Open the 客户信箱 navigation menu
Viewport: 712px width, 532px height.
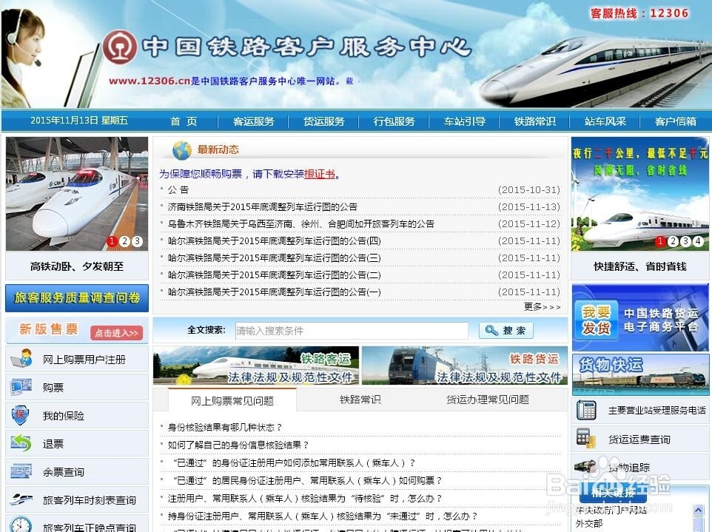[676, 121]
